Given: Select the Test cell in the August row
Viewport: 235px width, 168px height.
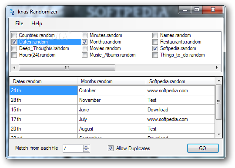Looking at the screenshot, I should [181, 129].
